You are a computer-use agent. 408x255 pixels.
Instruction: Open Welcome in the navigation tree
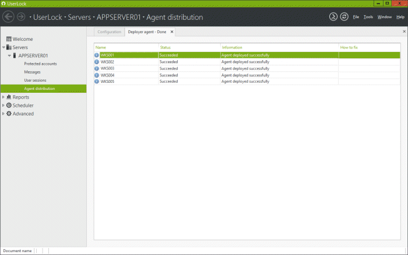[23, 39]
